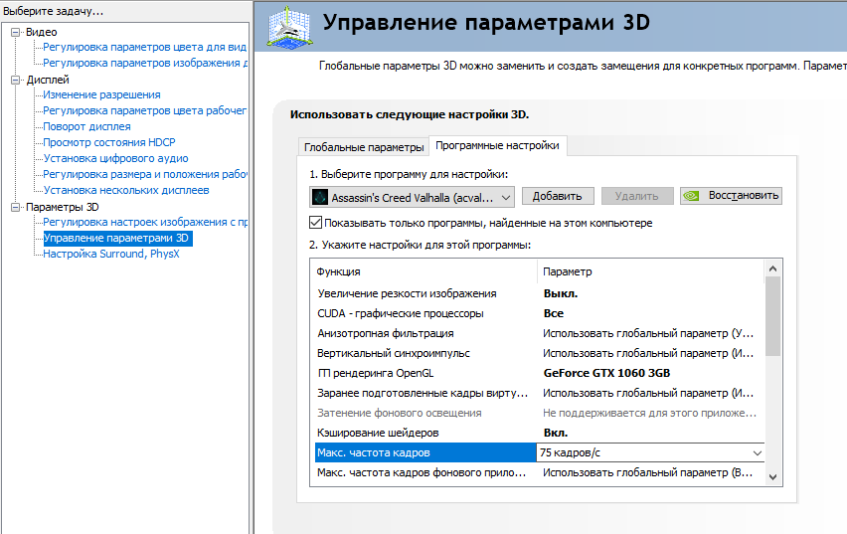Open Регулировка параметров цвета для видео

144,47
